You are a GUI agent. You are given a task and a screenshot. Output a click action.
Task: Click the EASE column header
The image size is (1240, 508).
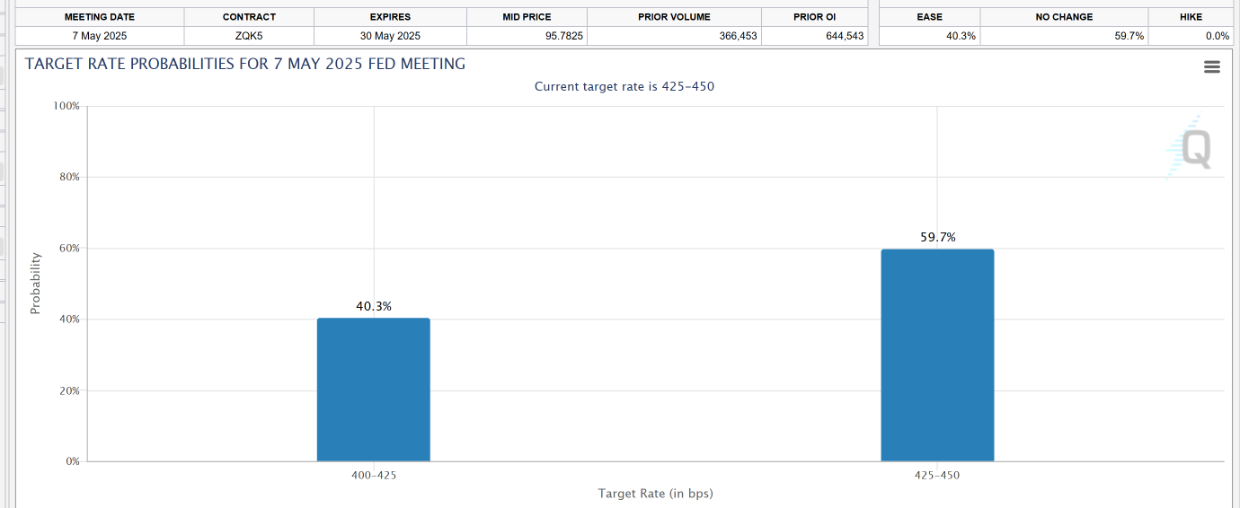[930, 17]
